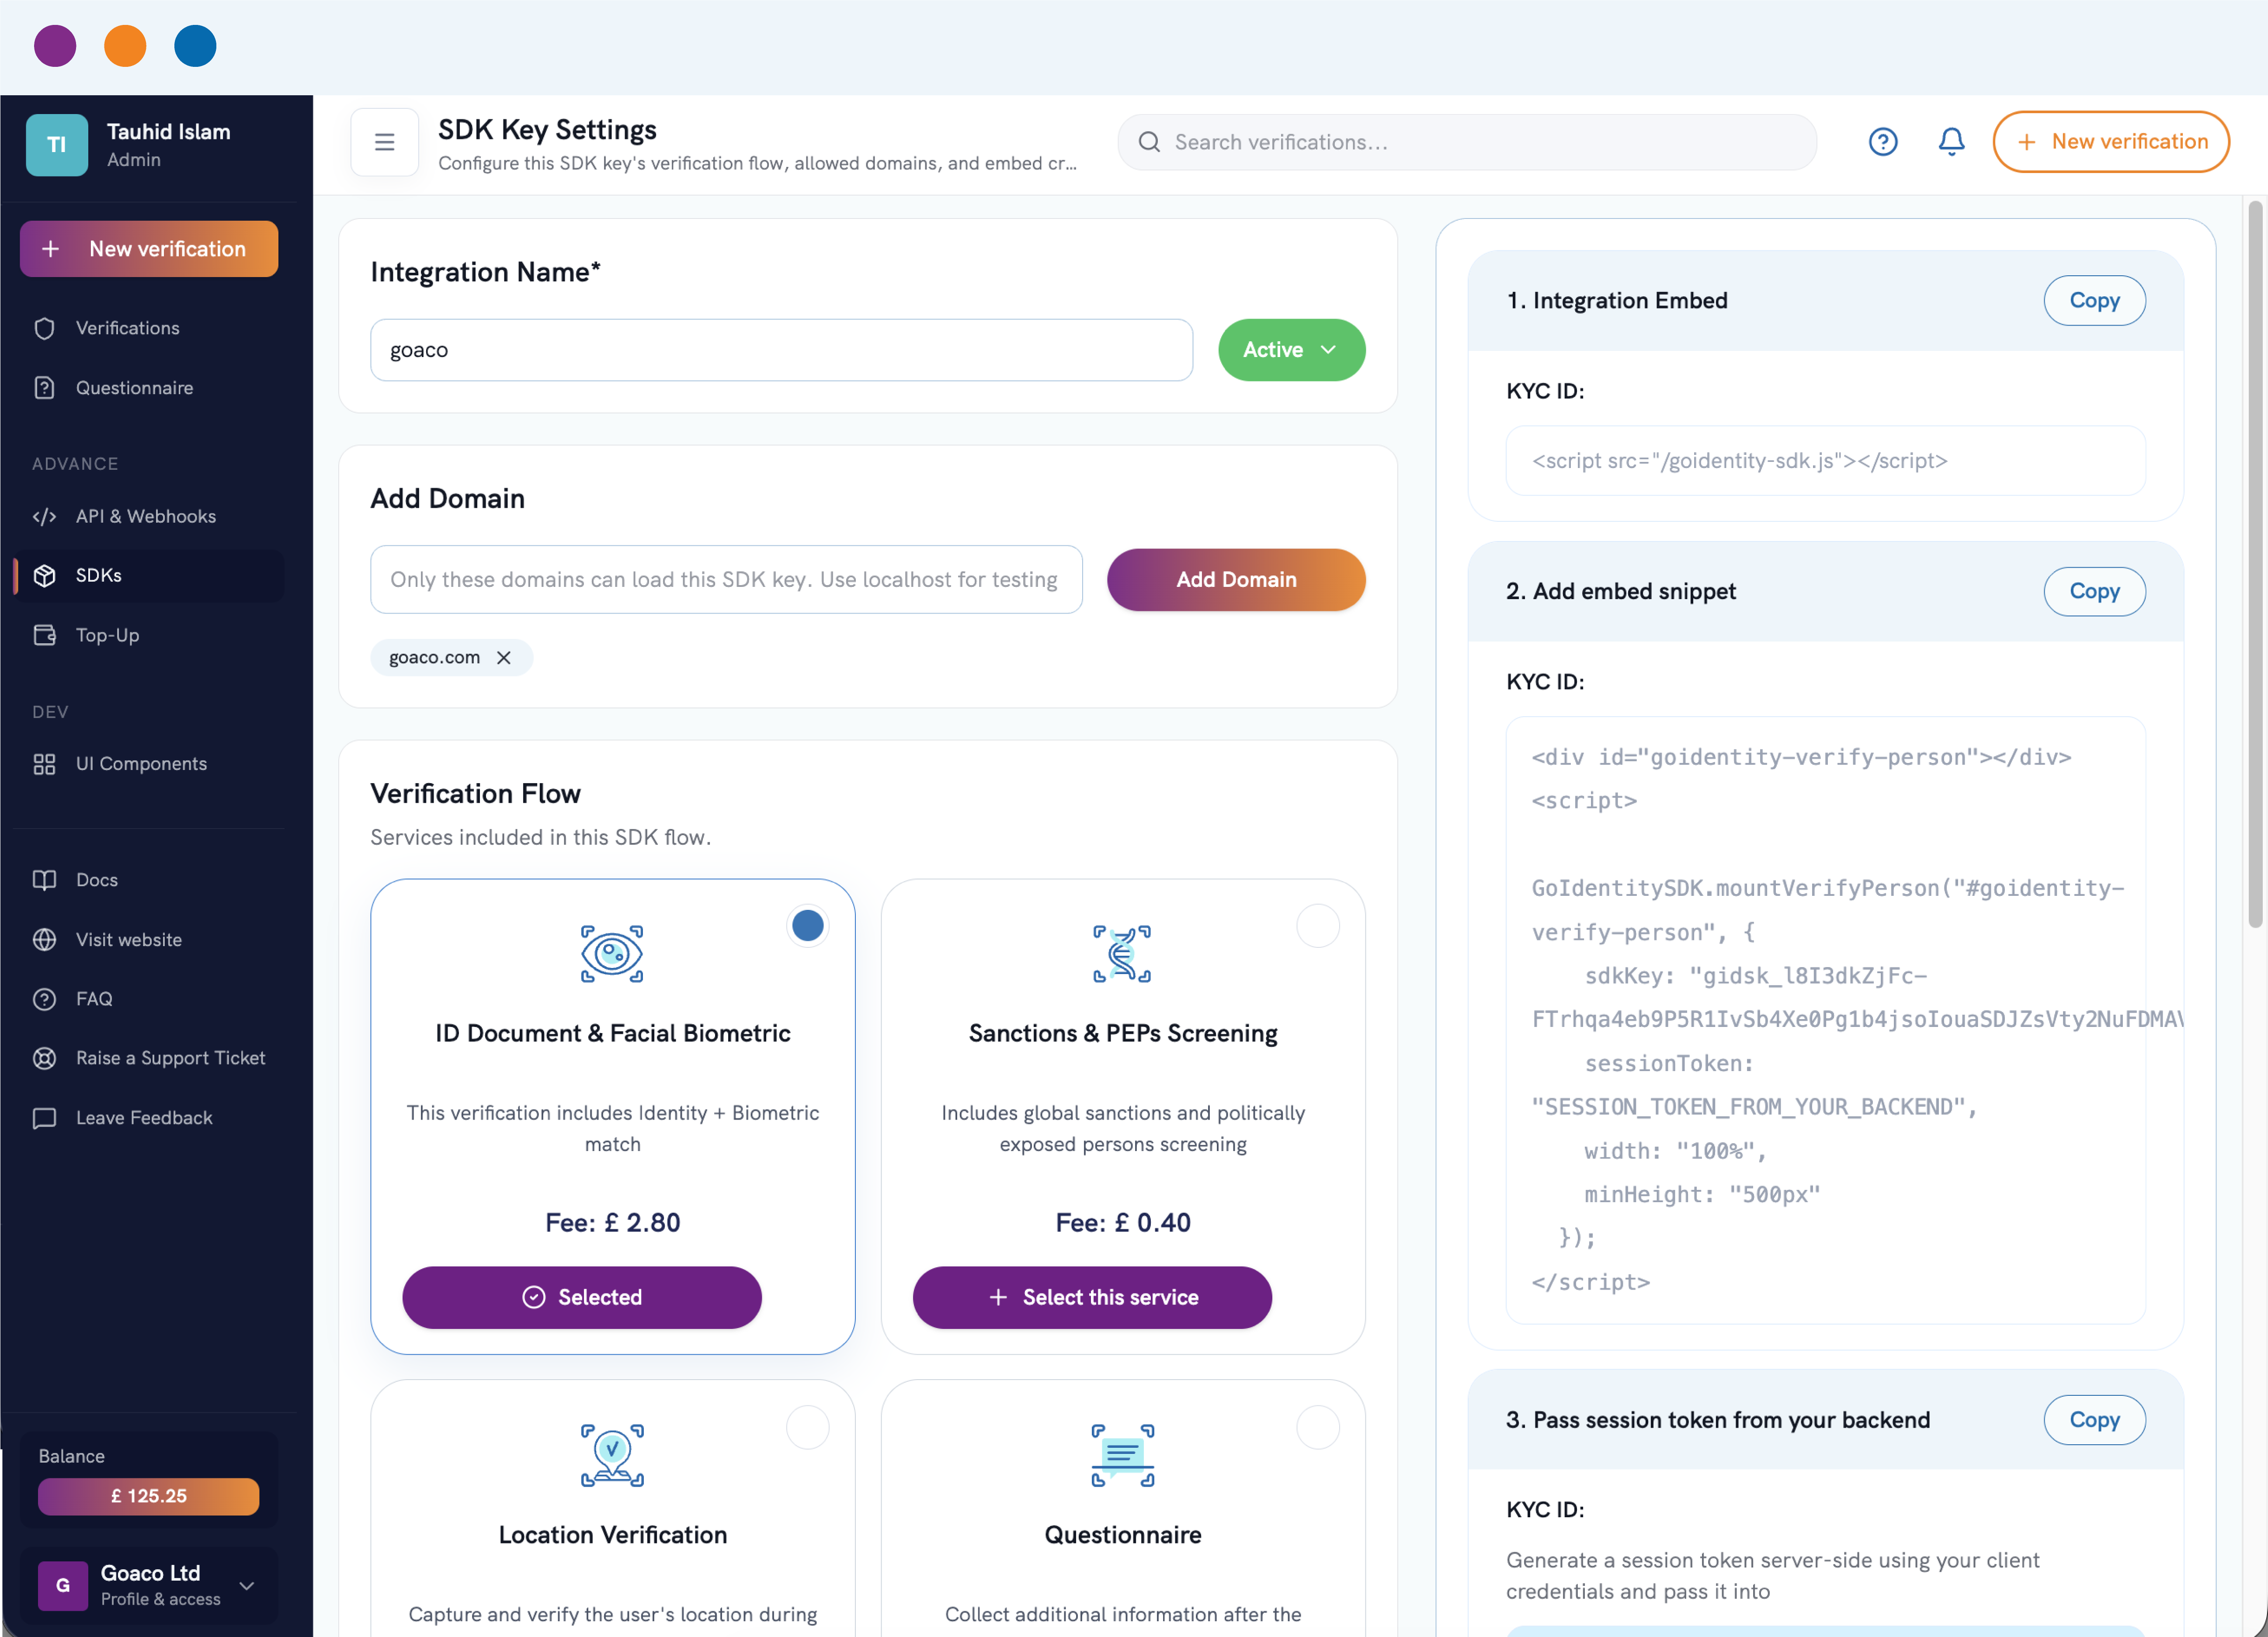
Task: Toggle the Sanctions & PEPs Screening radio
Action: 1317,926
